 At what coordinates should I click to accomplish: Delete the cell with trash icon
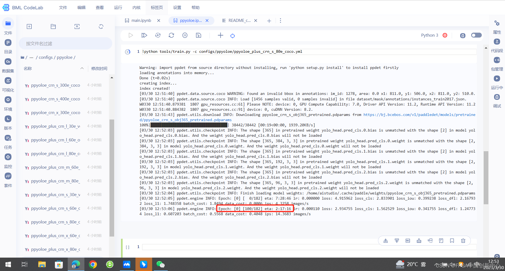click(463, 241)
